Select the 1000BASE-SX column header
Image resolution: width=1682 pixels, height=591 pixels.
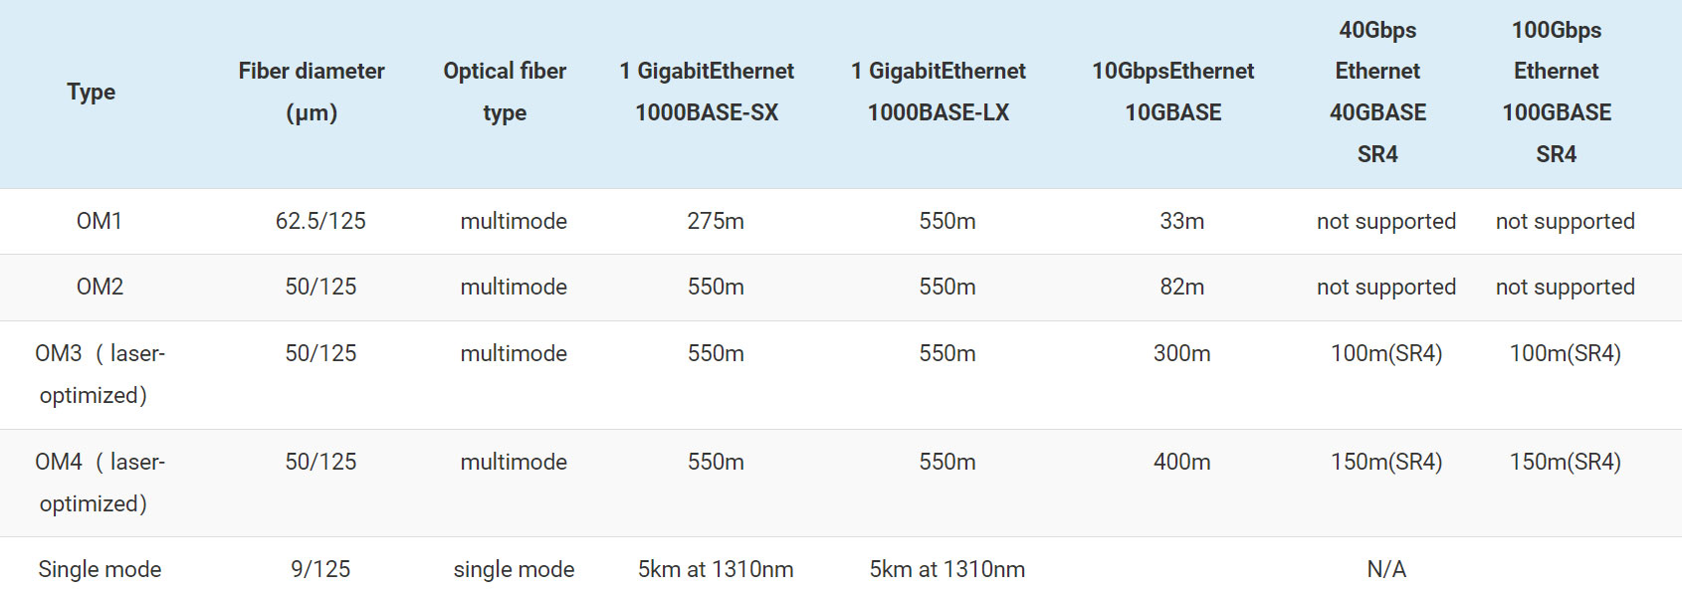pos(707,92)
